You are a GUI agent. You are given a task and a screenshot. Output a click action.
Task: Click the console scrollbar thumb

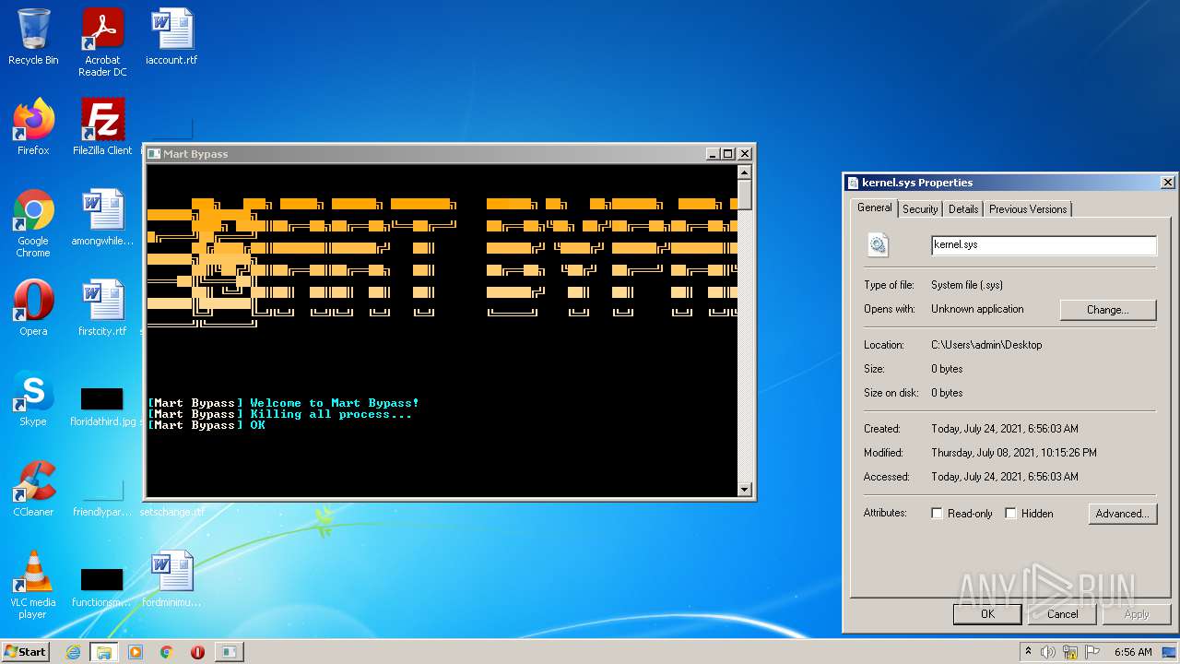click(x=745, y=195)
